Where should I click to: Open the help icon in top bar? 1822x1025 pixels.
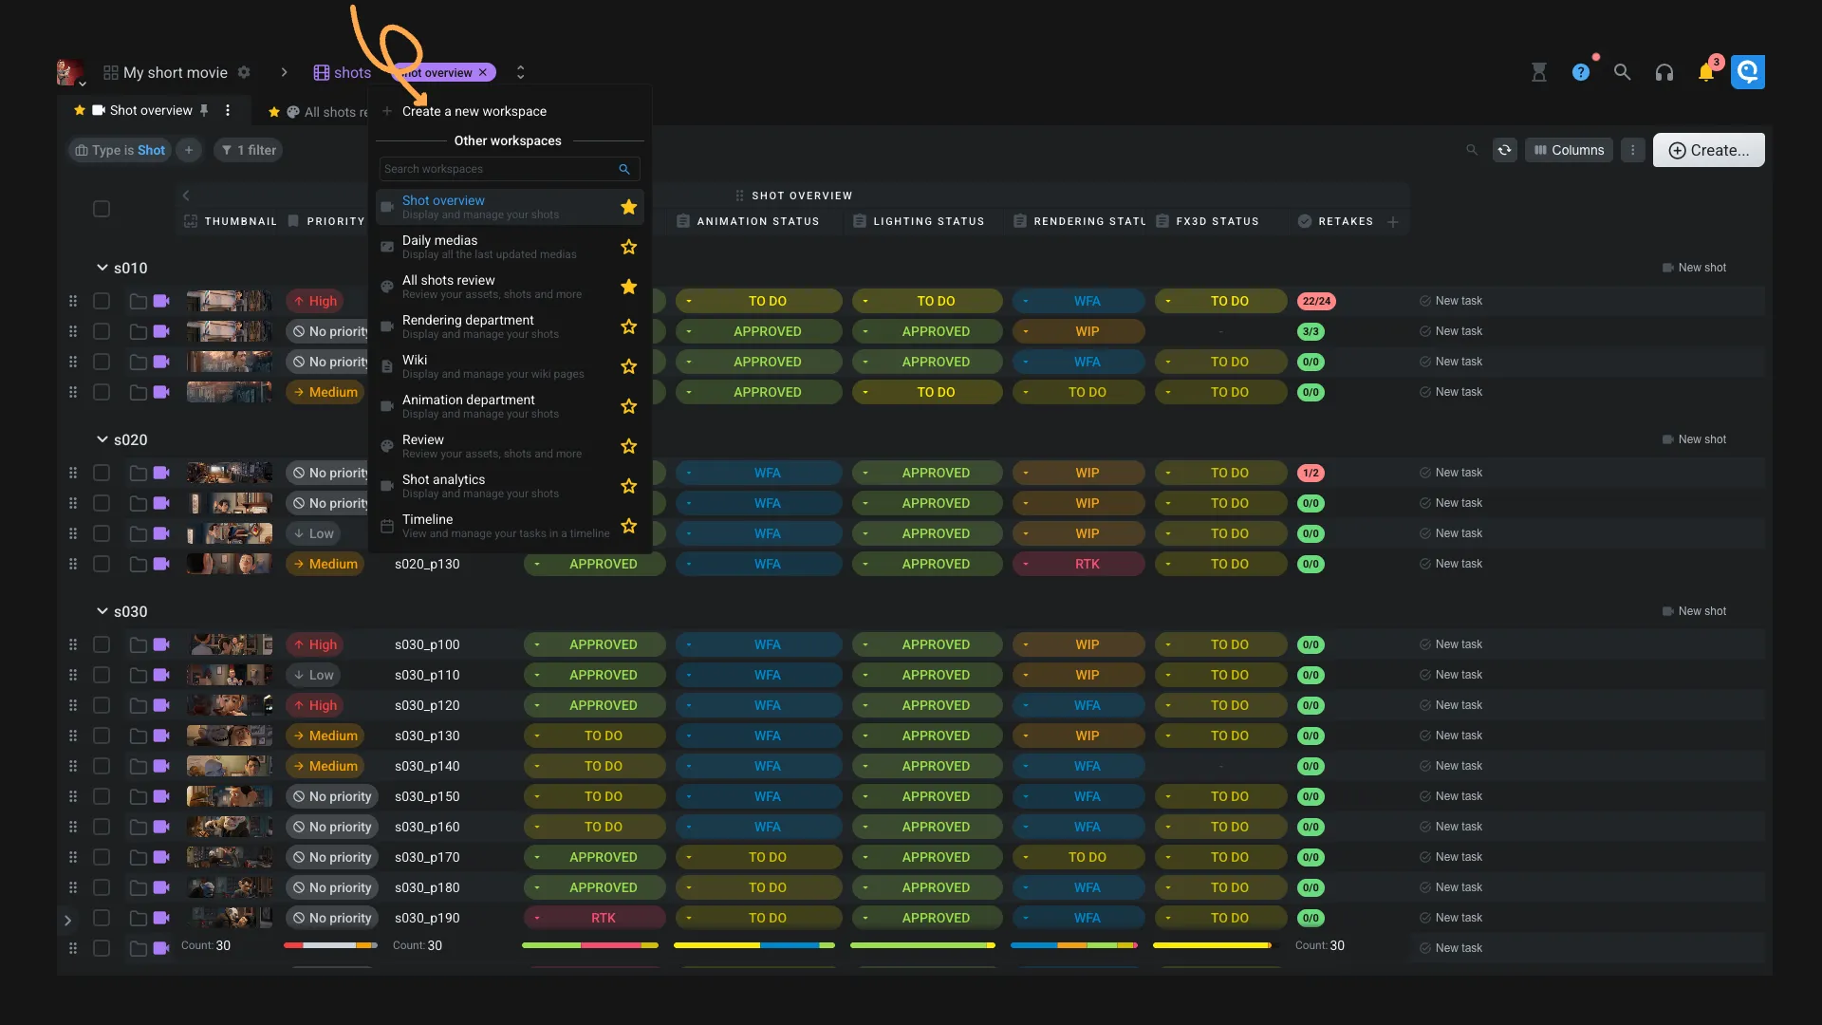(x=1581, y=71)
